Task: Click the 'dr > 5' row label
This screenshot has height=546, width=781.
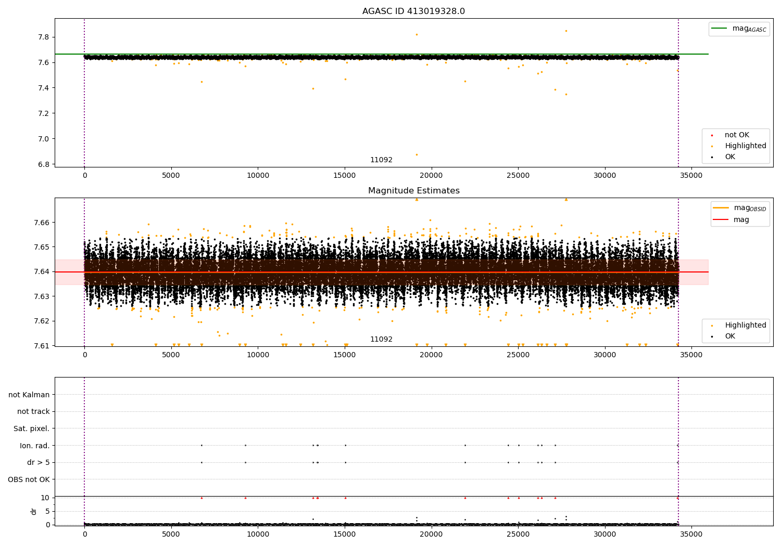Action: 39,462
